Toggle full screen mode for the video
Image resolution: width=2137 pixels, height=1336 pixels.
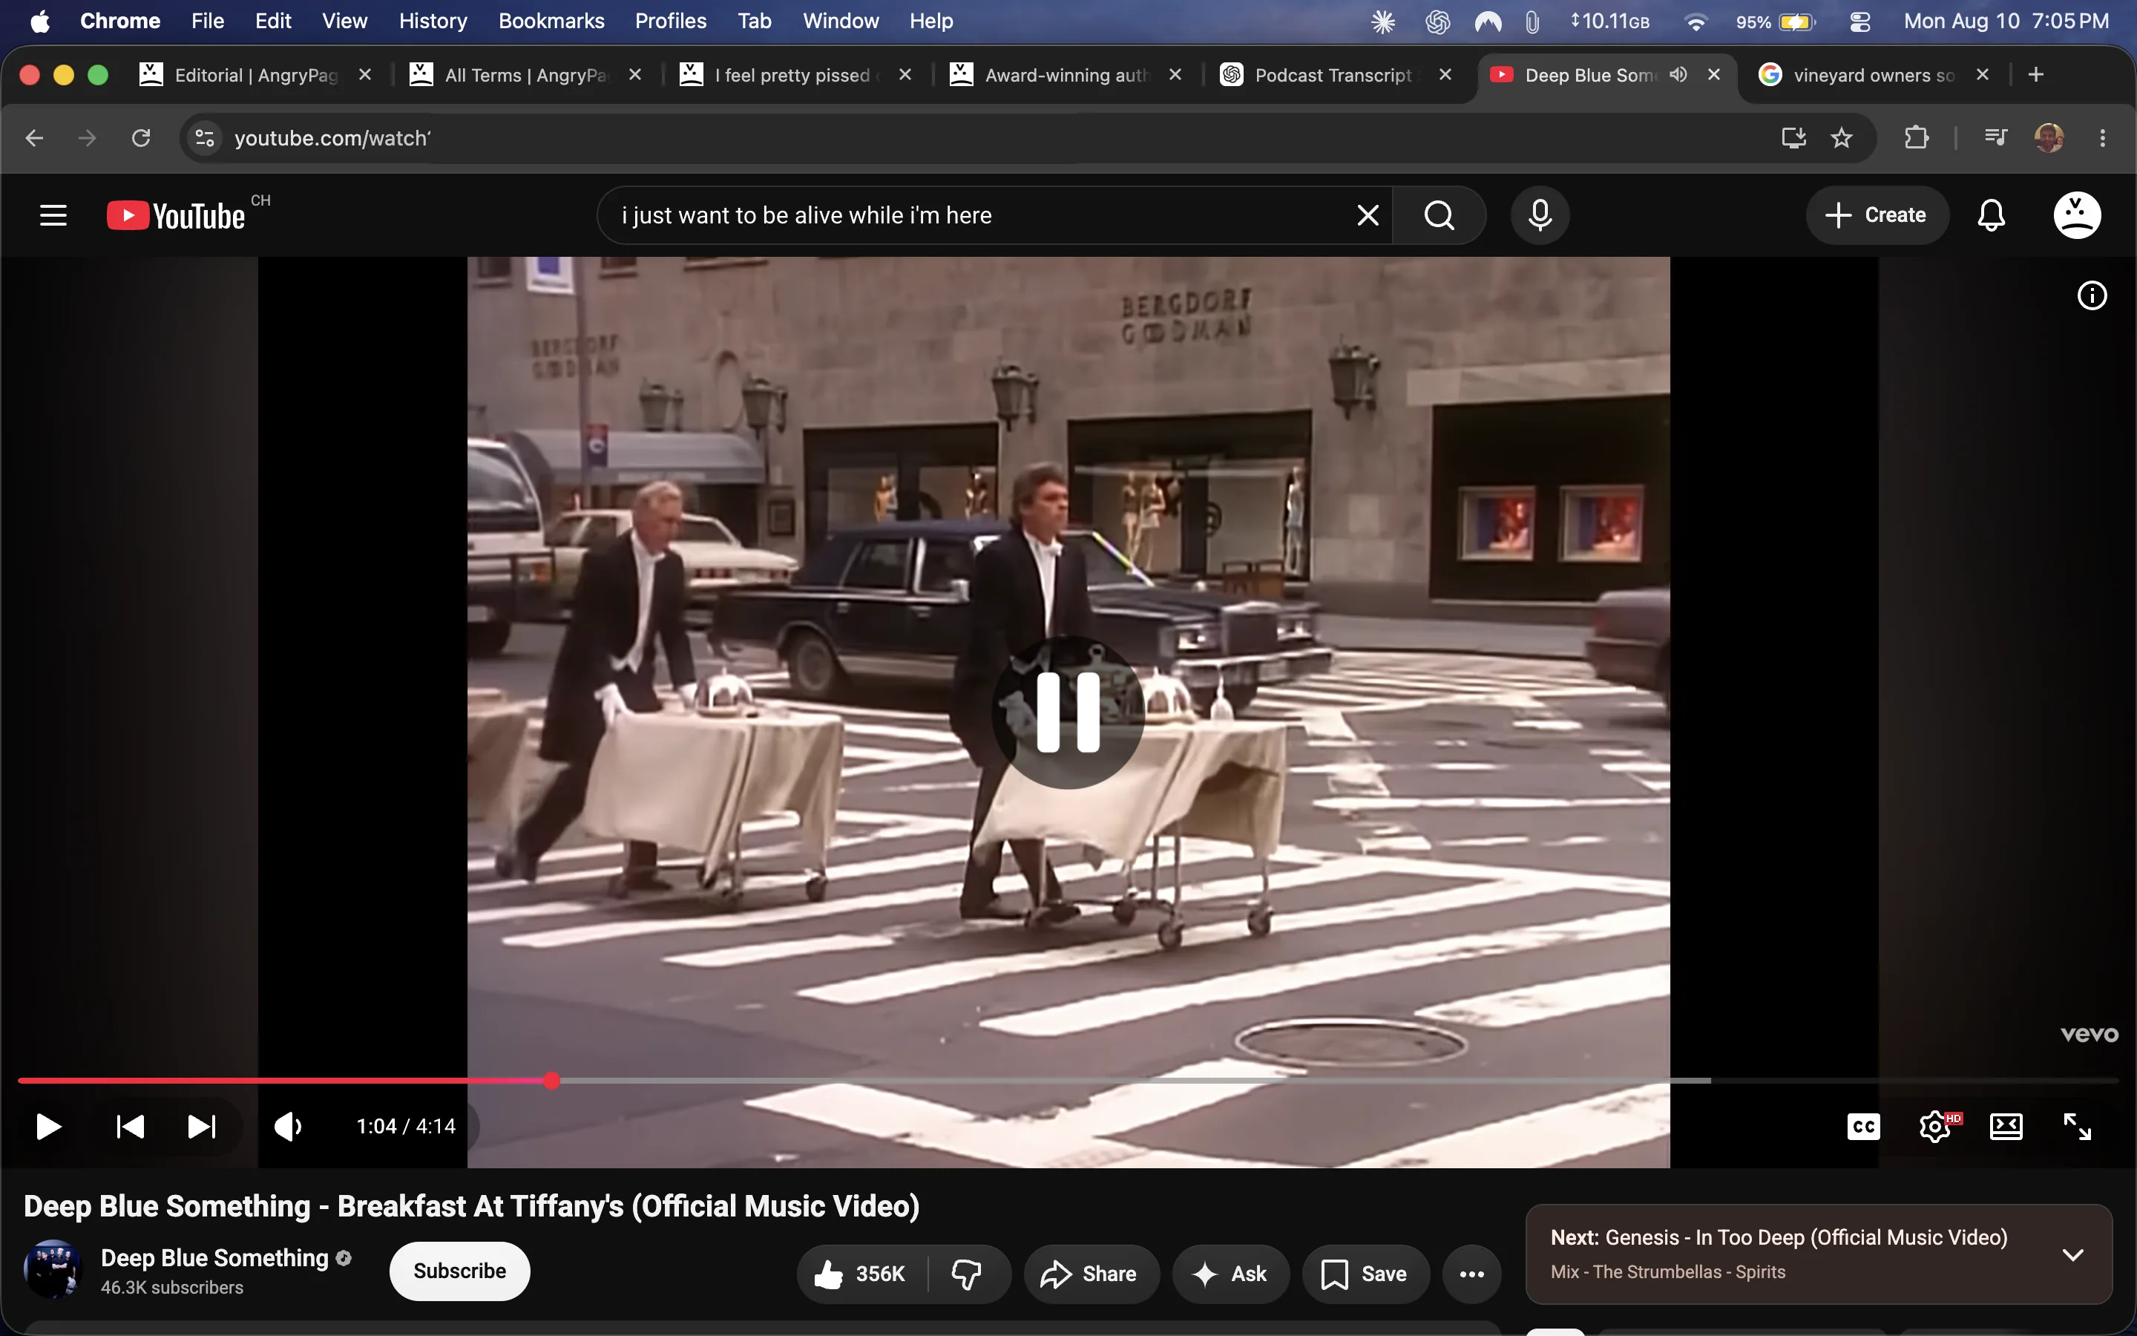click(x=2077, y=1127)
